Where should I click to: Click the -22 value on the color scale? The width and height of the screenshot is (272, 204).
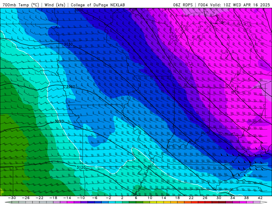[39, 198]
